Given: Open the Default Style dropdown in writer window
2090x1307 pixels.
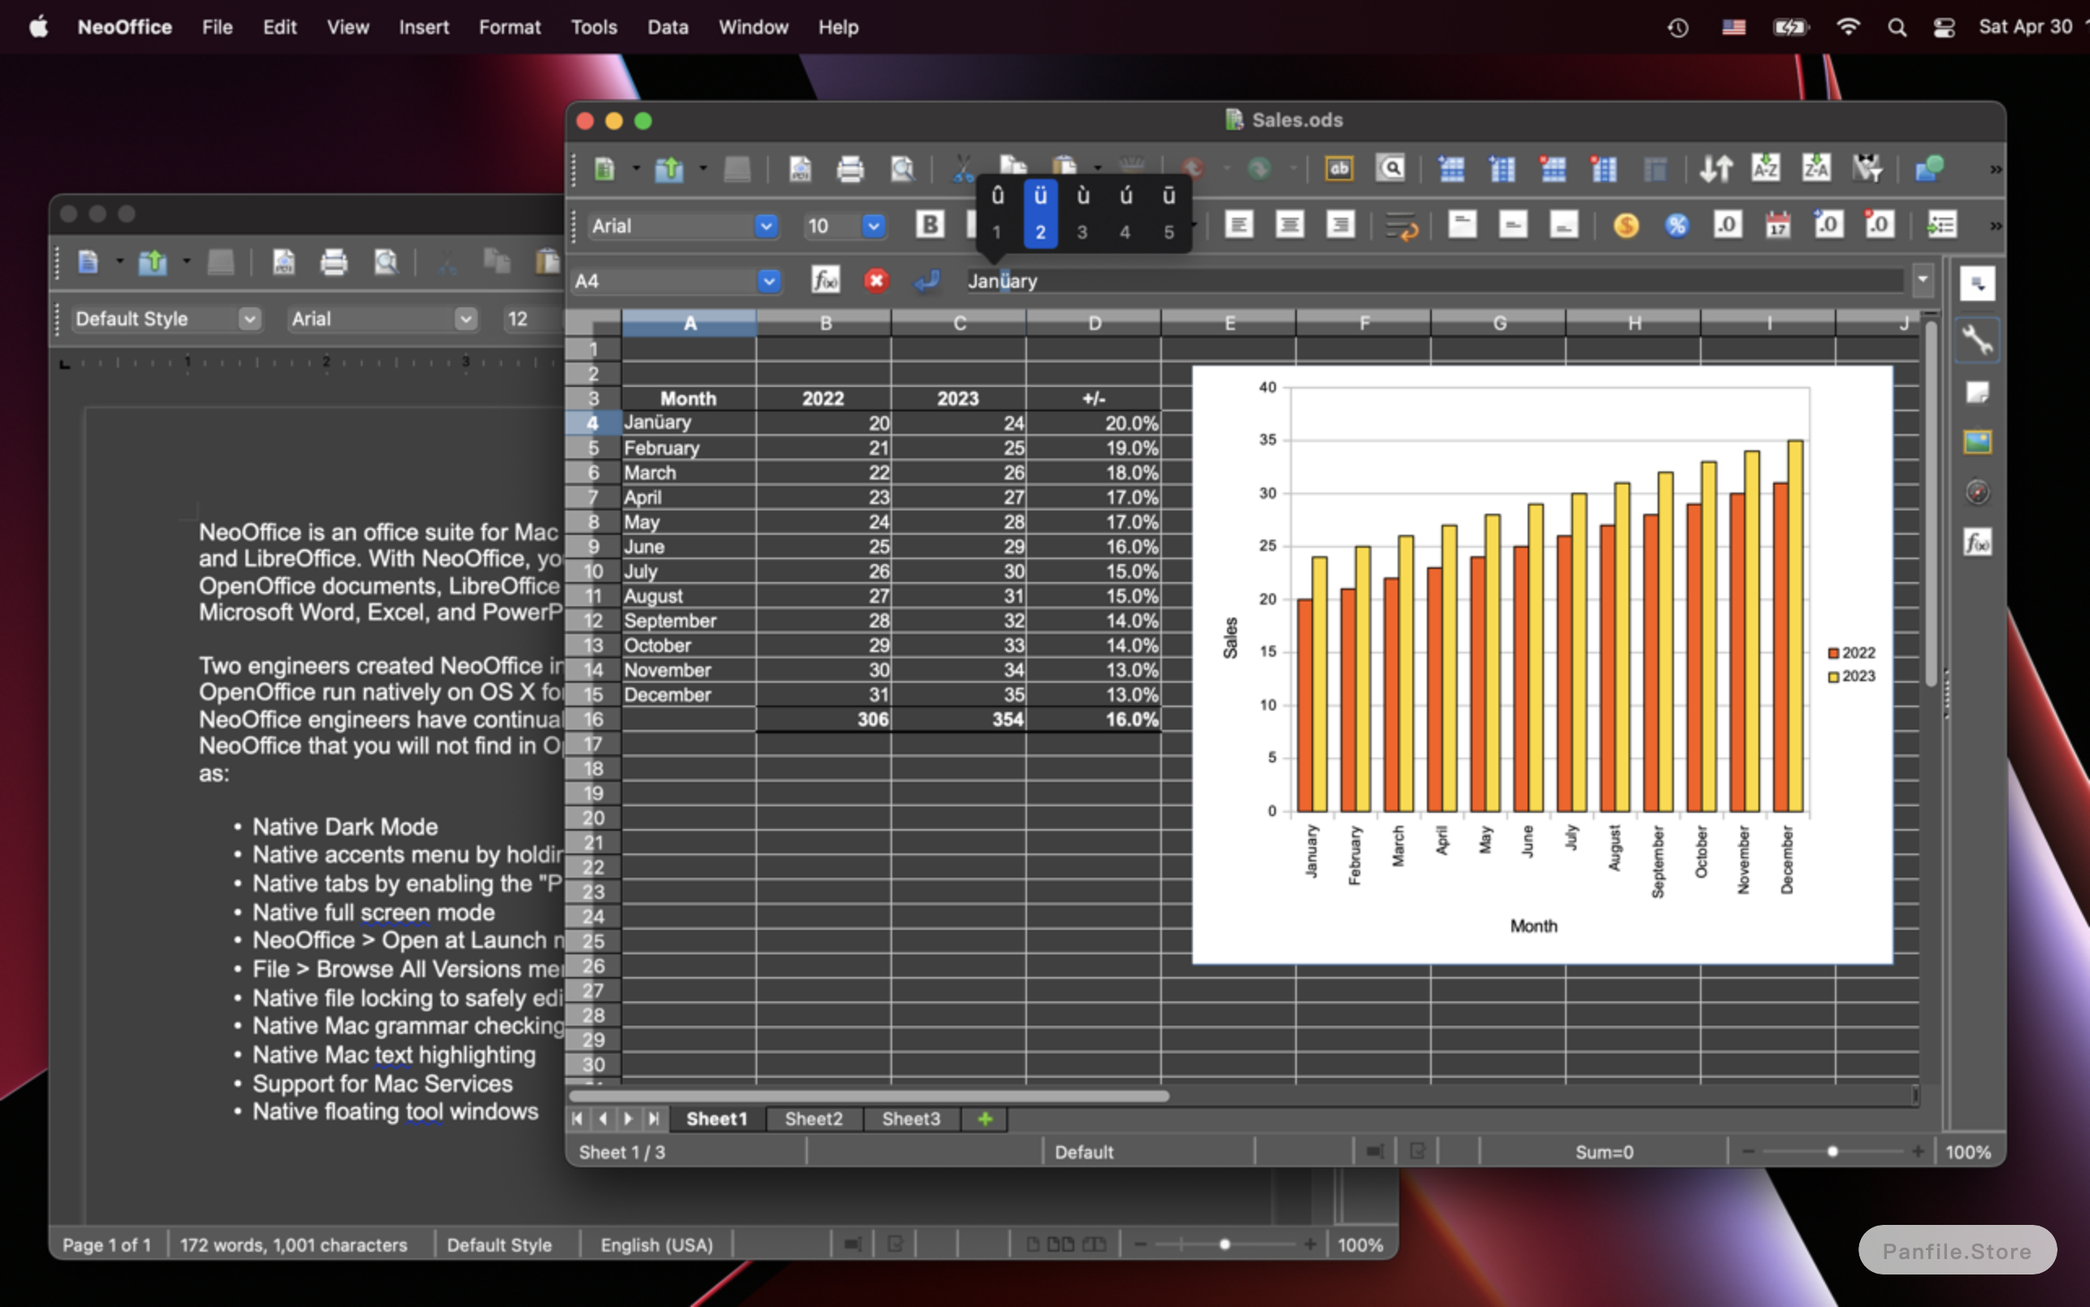Looking at the screenshot, I should [x=249, y=319].
